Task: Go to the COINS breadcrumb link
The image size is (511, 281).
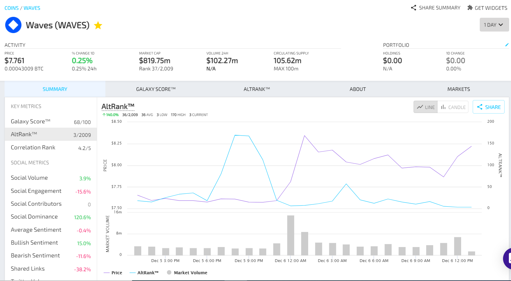Action: [x=12, y=8]
